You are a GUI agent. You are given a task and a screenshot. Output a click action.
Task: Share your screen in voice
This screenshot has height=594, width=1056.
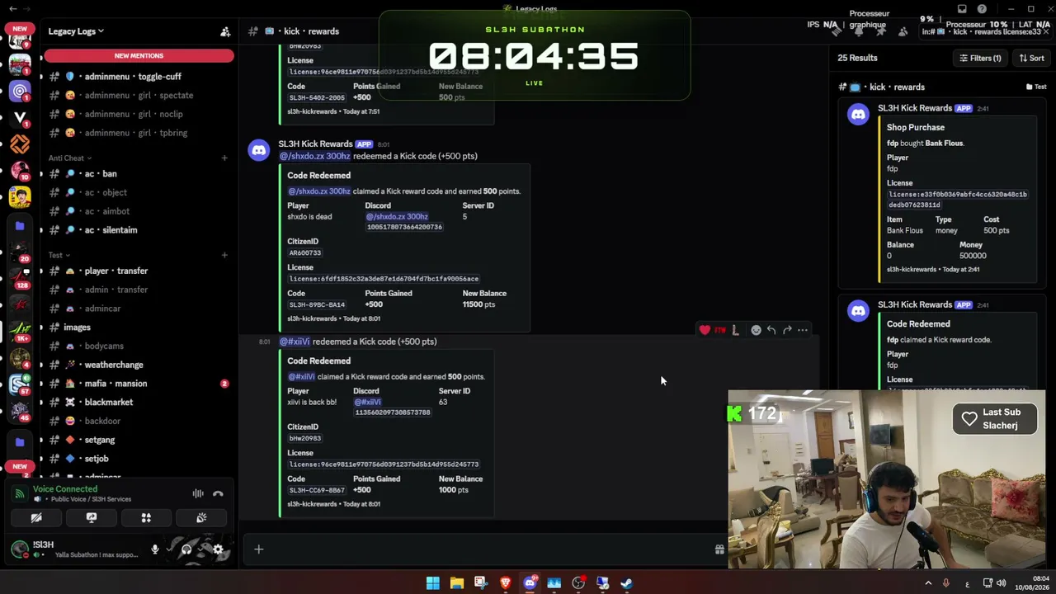coord(92,518)
